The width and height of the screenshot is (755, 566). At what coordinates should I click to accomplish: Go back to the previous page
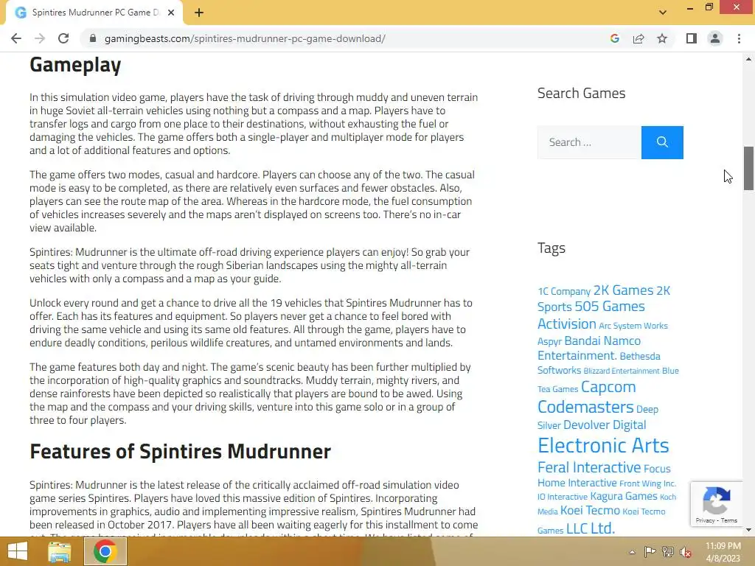pyautogui.click(x=16, y=38)
